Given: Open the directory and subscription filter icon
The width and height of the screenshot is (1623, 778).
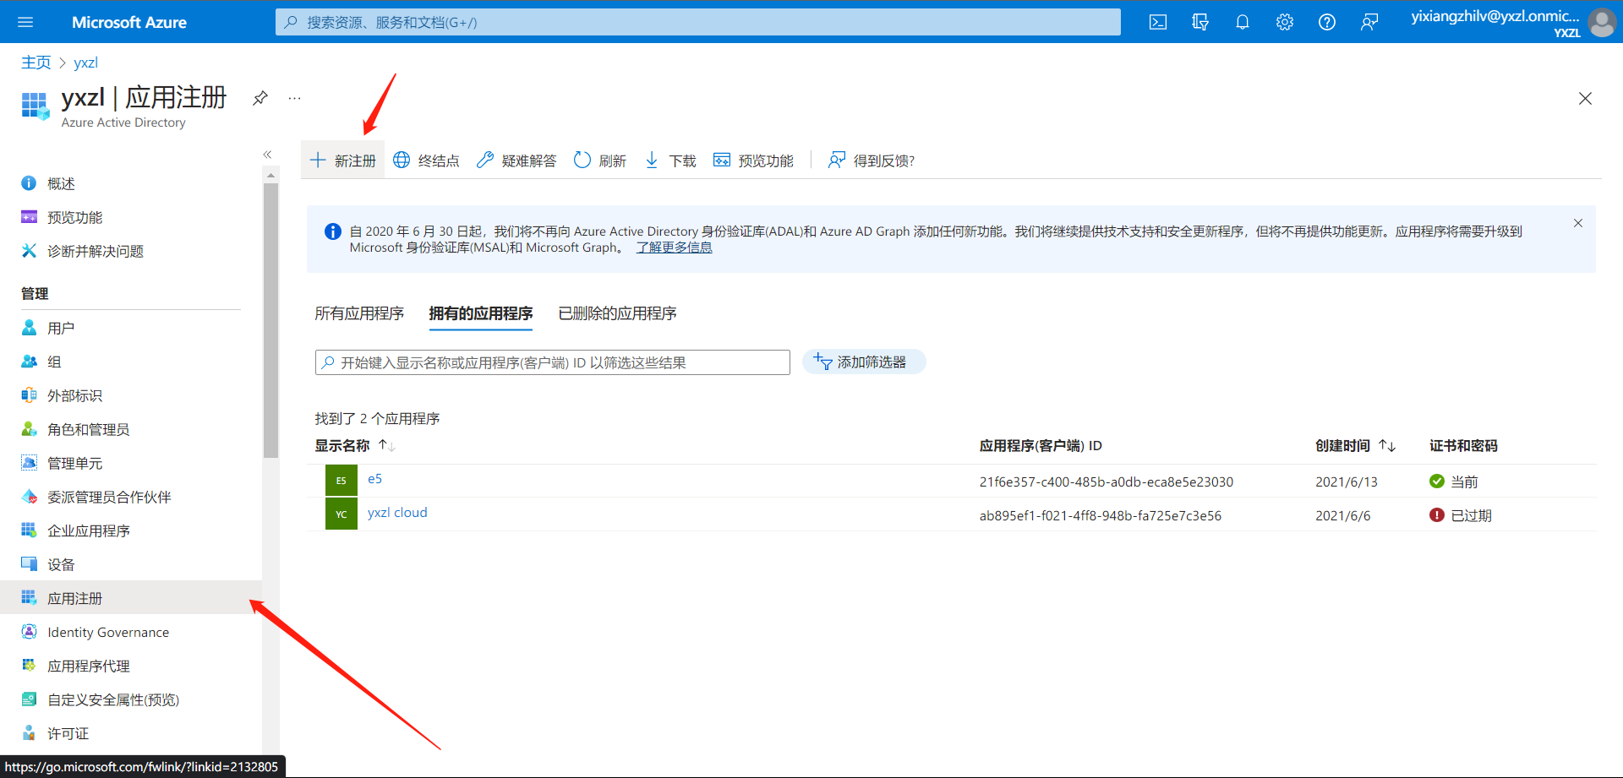Looking at the screenshot, I should [1199, 22].
